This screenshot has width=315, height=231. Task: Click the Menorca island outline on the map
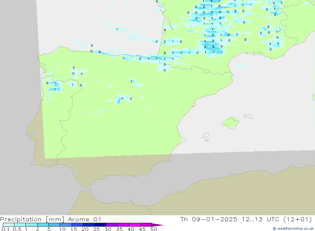[x=248, y=116]
